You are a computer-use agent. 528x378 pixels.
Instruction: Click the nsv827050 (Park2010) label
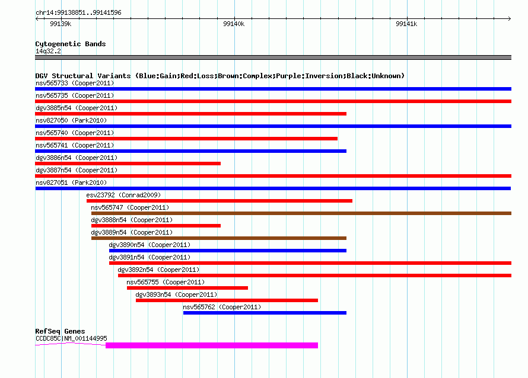[x=71, y=120]
